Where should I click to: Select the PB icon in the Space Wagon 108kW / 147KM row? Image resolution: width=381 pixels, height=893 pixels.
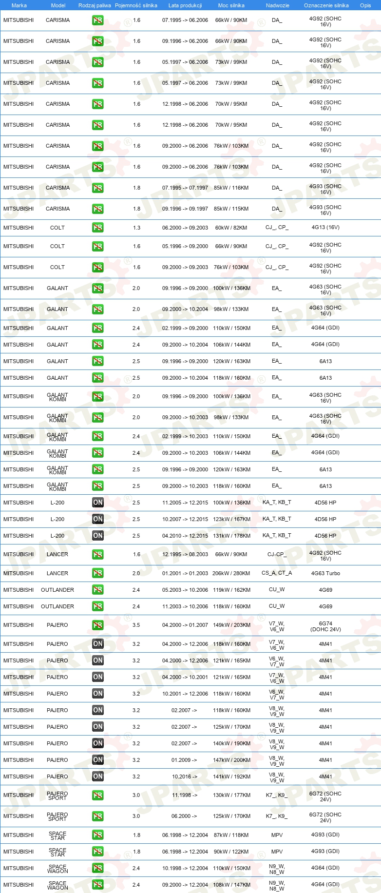tap(98, 885)
